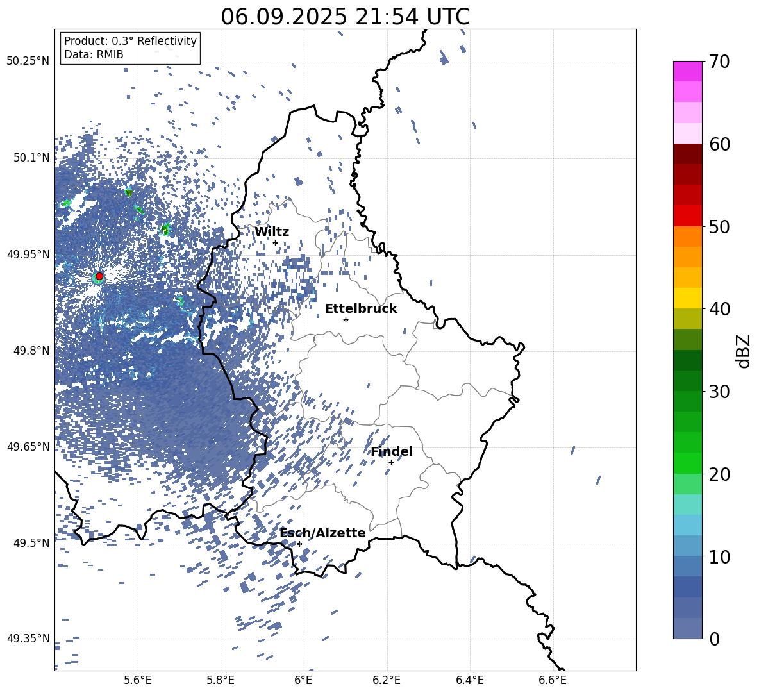This screenshot has height=693, width=759.
Task: Click the 5.6°E longitude label
Action: pyautogui.click(x=138, y=680)
